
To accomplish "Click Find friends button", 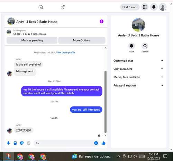I will tap(130, 7).
